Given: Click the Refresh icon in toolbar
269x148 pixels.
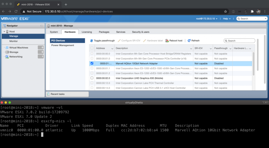Looking at the screenshot, I should (189, 41).
